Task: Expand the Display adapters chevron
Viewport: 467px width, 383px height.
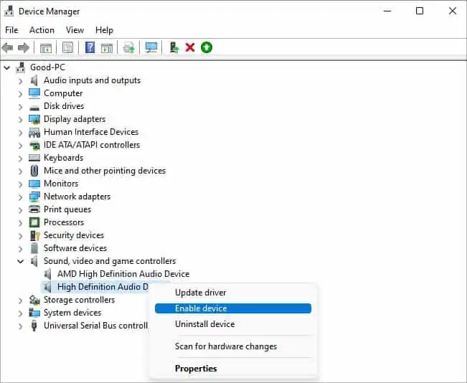Action: click(x=20, y=120)
